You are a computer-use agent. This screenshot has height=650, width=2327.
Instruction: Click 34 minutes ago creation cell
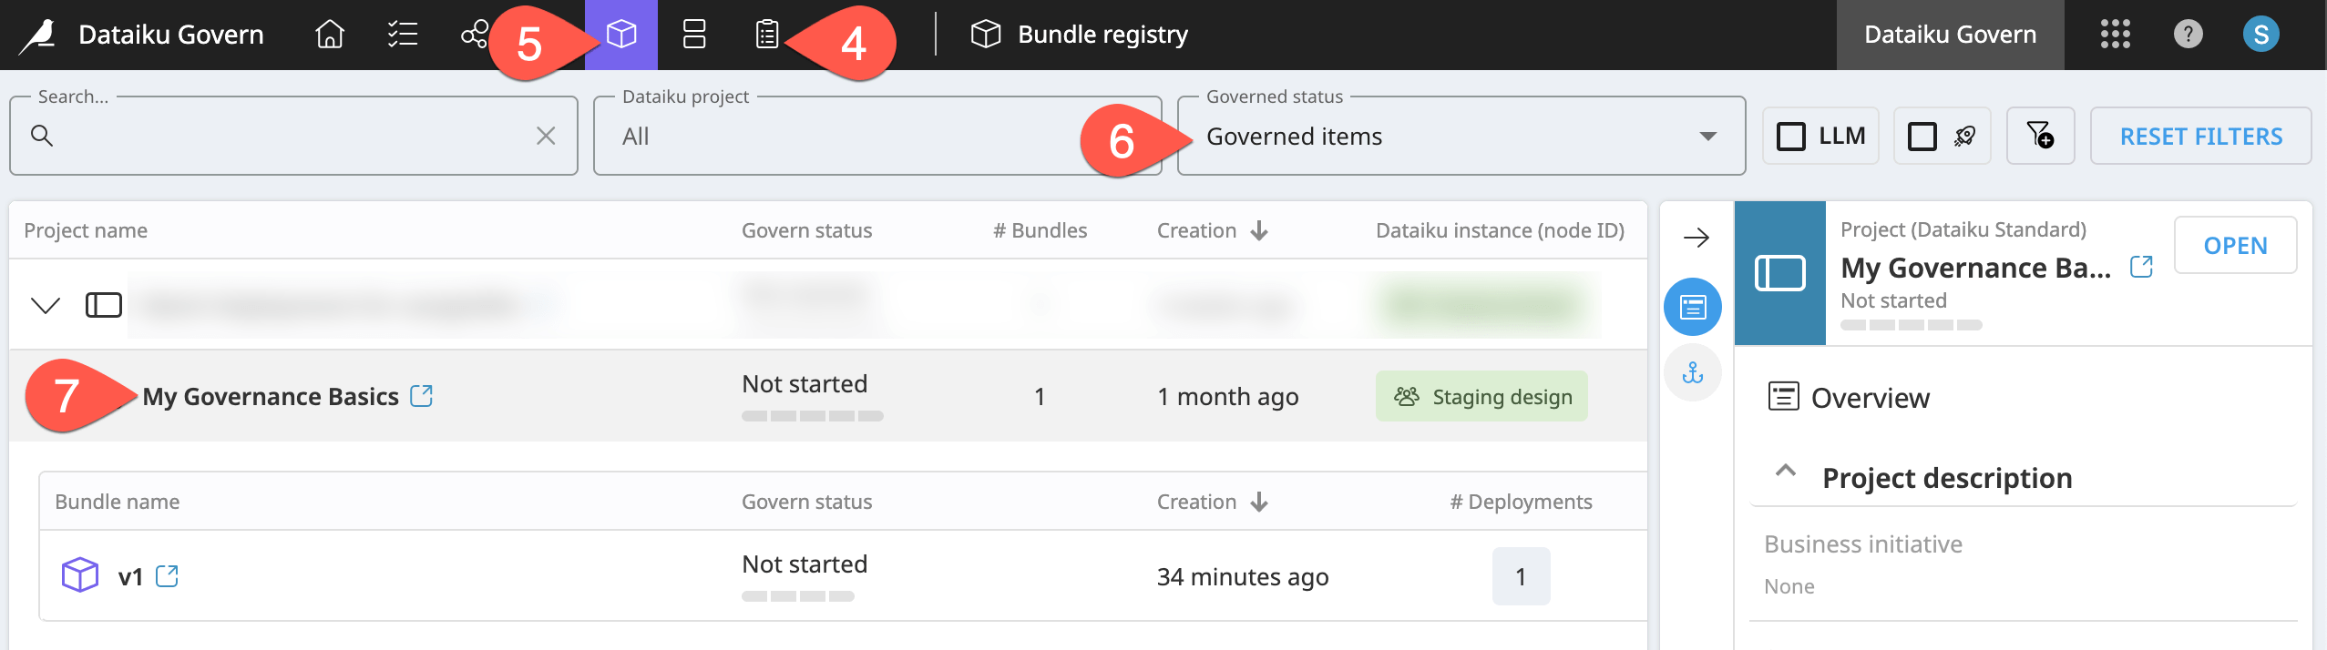[1243, 577]
